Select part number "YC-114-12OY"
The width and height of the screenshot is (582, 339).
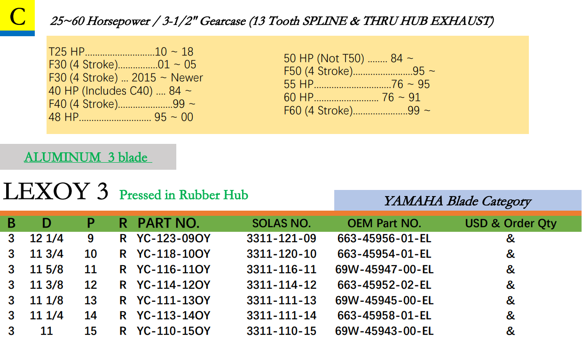coord(173,285)
